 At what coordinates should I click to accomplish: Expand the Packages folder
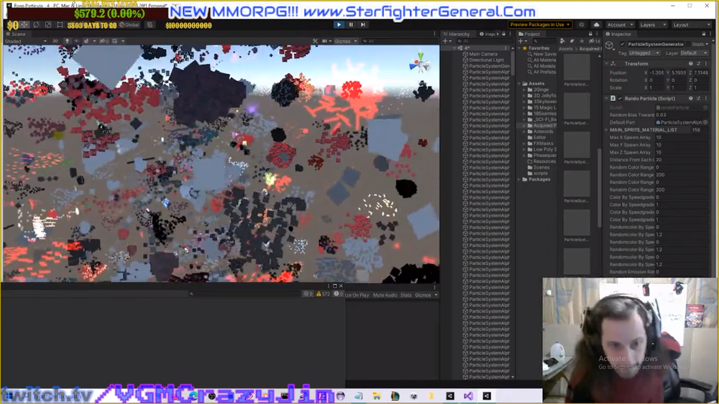(x=520, y=179)
